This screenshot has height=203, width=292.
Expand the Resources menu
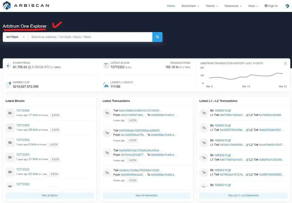tap(233, 6)
